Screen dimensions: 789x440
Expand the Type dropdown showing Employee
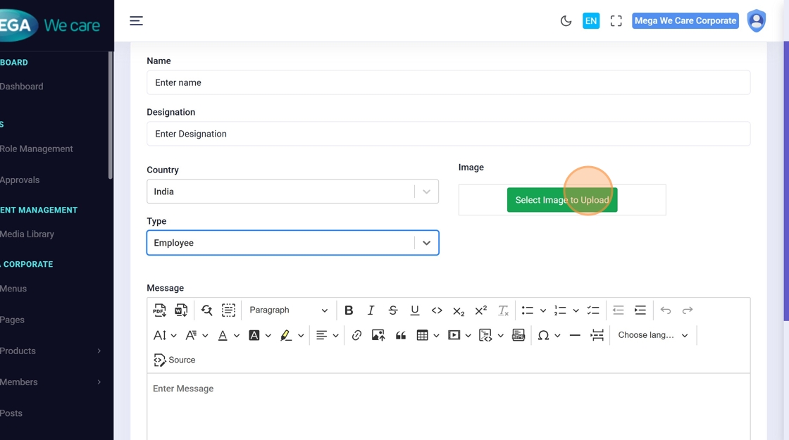292,243
